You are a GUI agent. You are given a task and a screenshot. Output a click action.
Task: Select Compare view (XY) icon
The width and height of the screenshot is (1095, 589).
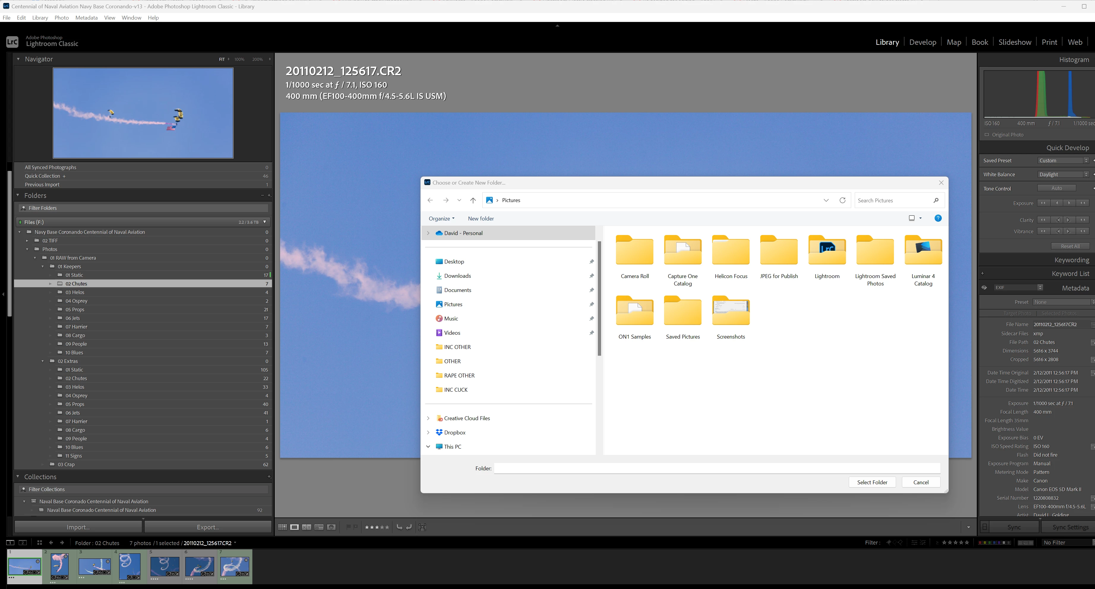click(x=306, y=527)
